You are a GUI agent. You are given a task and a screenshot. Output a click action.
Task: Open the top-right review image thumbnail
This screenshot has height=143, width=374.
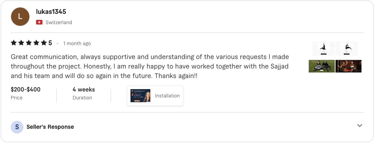[x=347, y=49]
